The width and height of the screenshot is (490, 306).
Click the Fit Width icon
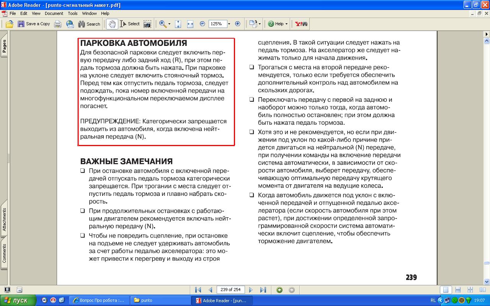(190, 24)
